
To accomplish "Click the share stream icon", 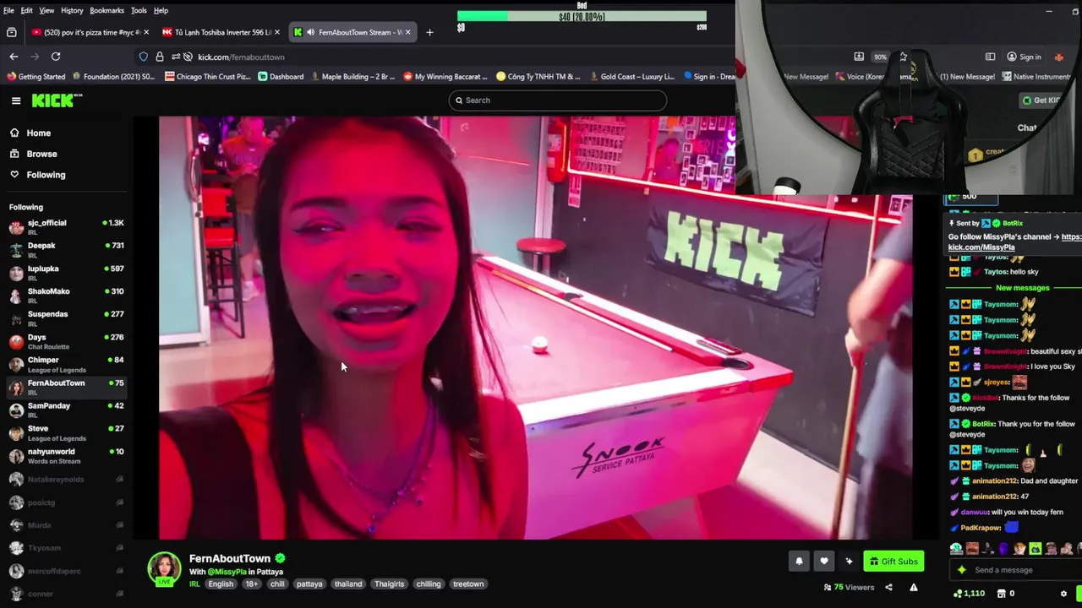I will pyautogui.click(x=888, y=588).
